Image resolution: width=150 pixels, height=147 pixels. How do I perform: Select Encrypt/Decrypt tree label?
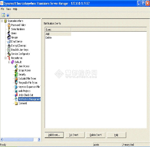(19, 46)
